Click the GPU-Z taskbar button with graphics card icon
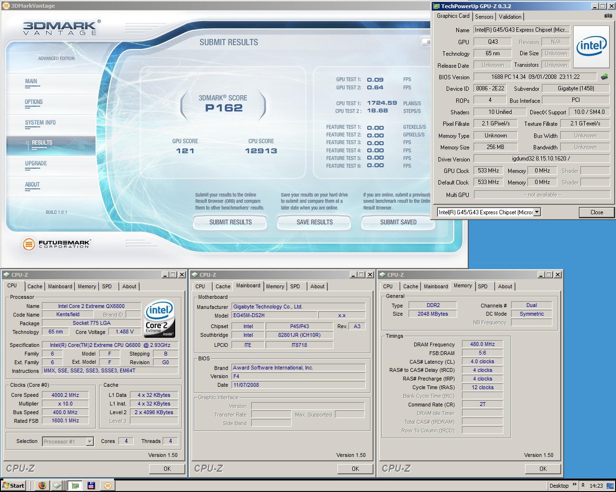This screenshot has height=492, width=616. 75,485
